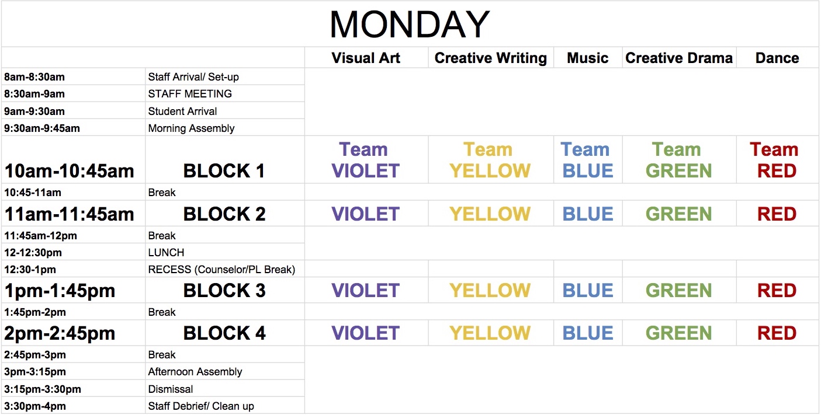Screen dimensions: 821x415
Task: Select the GREEN cell in the Block 4 row
Action: tap(679, 333)
